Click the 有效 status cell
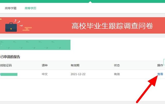 (117, 74)
